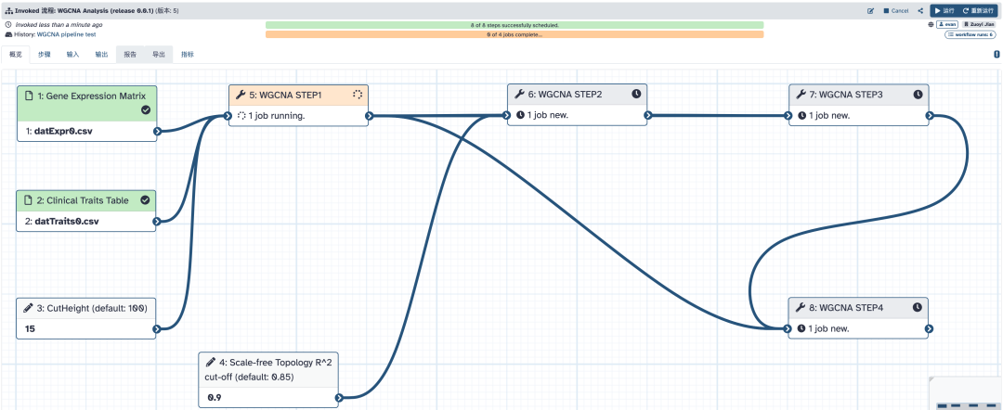This screenshot has width=1003, height=410.
Task: Switch to the 报告 tab
Action: (x=130, y=55)
